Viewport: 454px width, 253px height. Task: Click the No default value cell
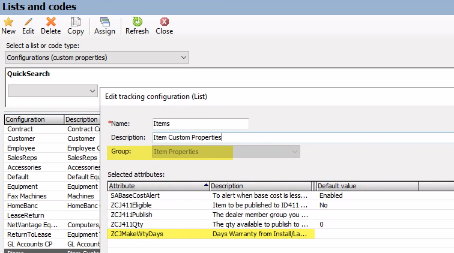pyautogui.click(x=324, y=205)
